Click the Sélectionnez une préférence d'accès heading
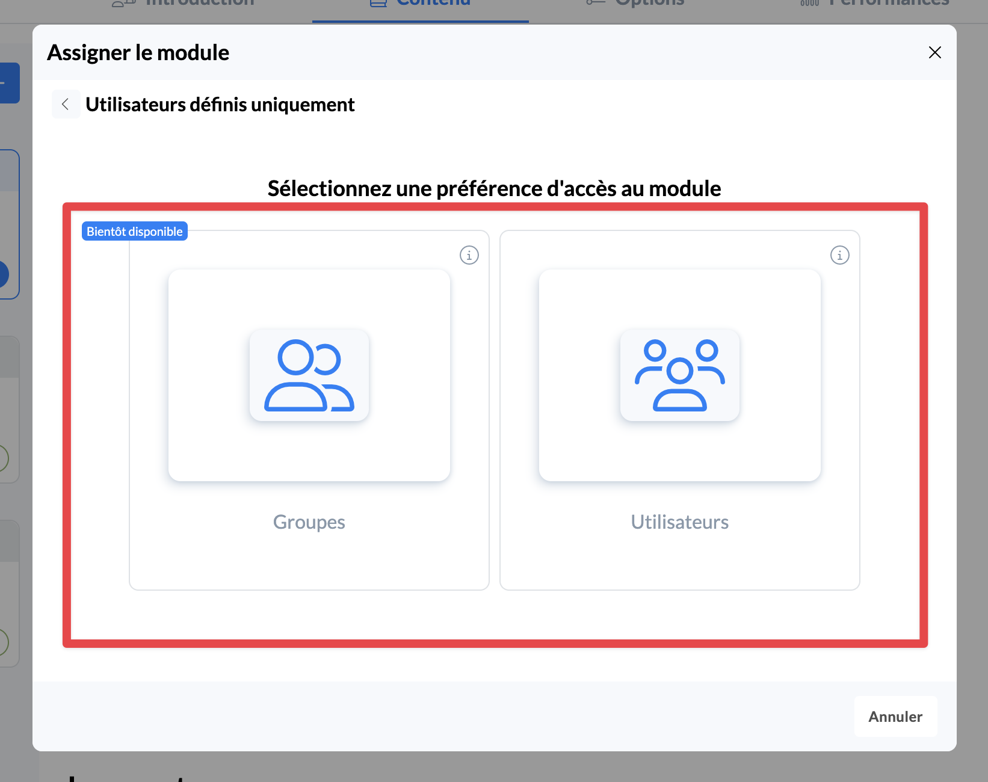The image size is (988, 782). point(494,188)
